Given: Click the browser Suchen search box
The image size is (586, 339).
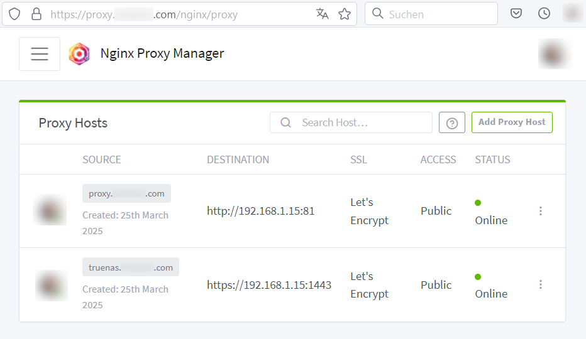Looking at the screenshot, I should point(431,14).
